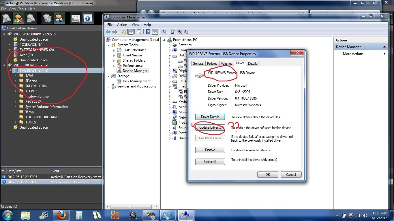Open the Windows Start menu orb

7,215
